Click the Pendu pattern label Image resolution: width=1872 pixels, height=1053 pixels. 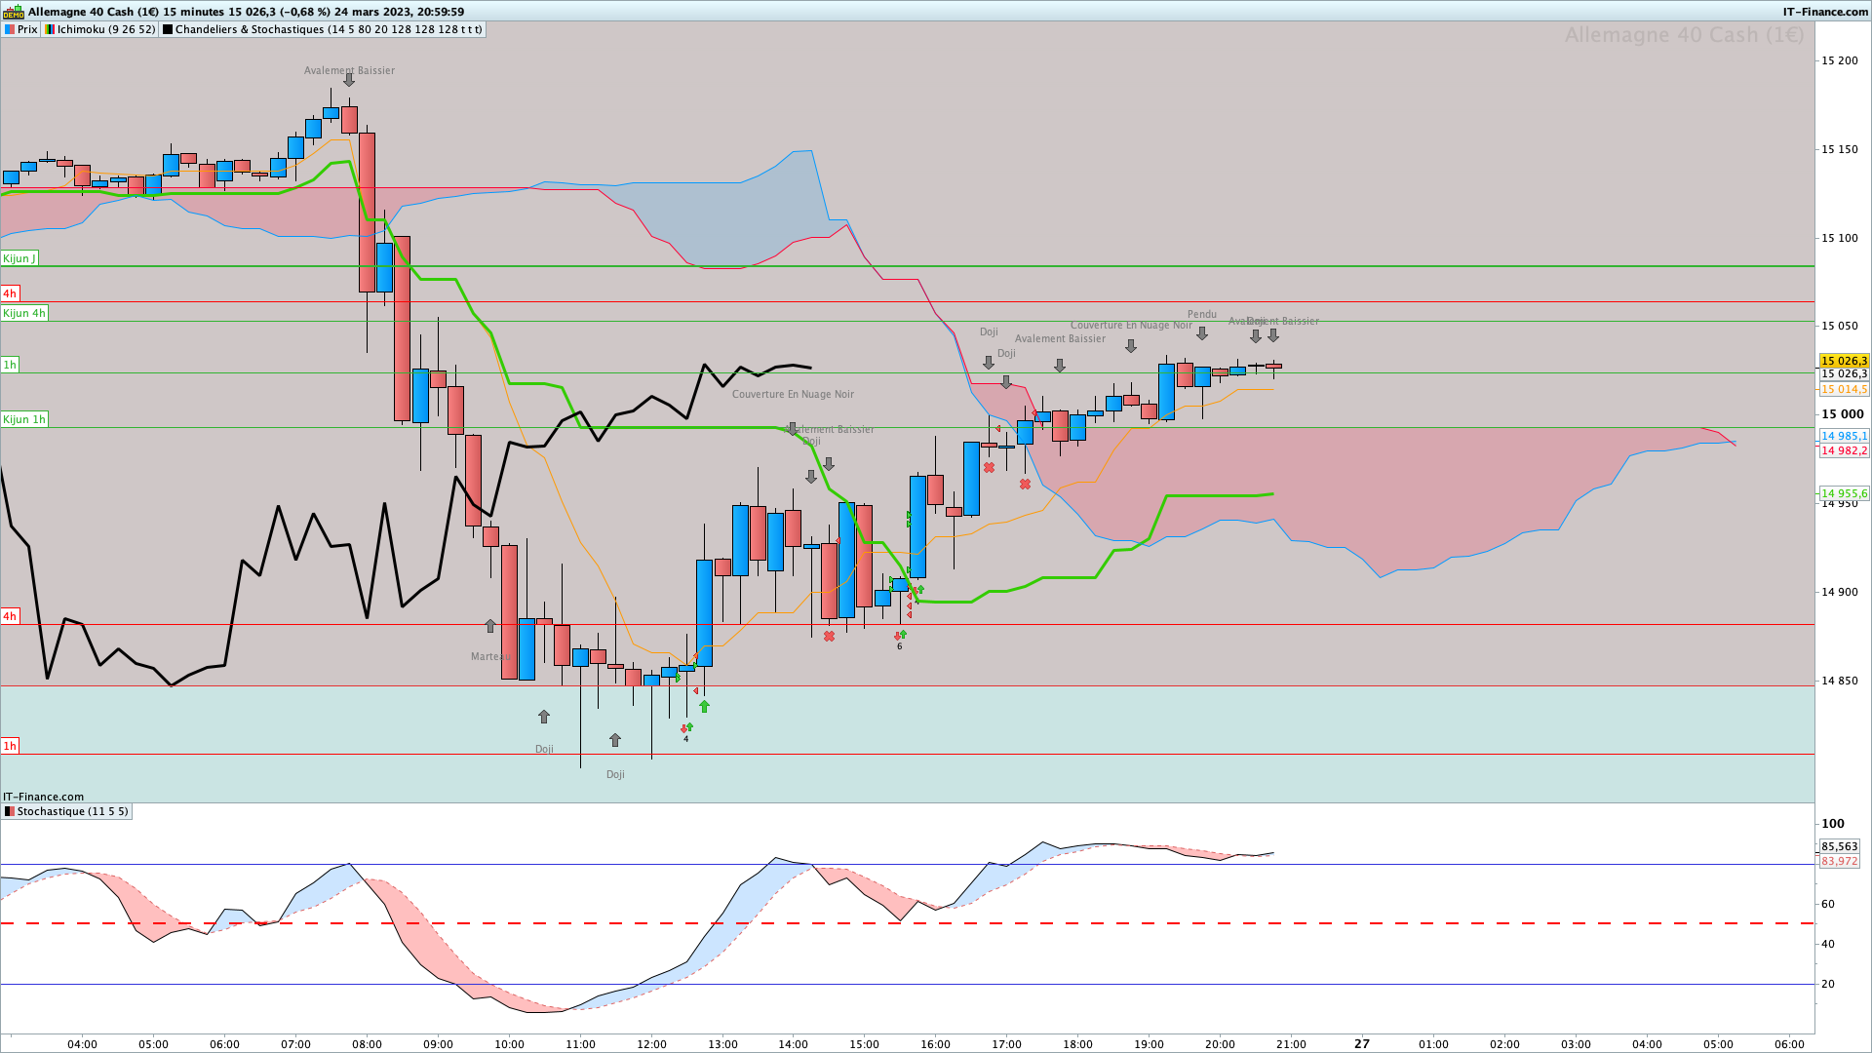tap(1202, 314)
